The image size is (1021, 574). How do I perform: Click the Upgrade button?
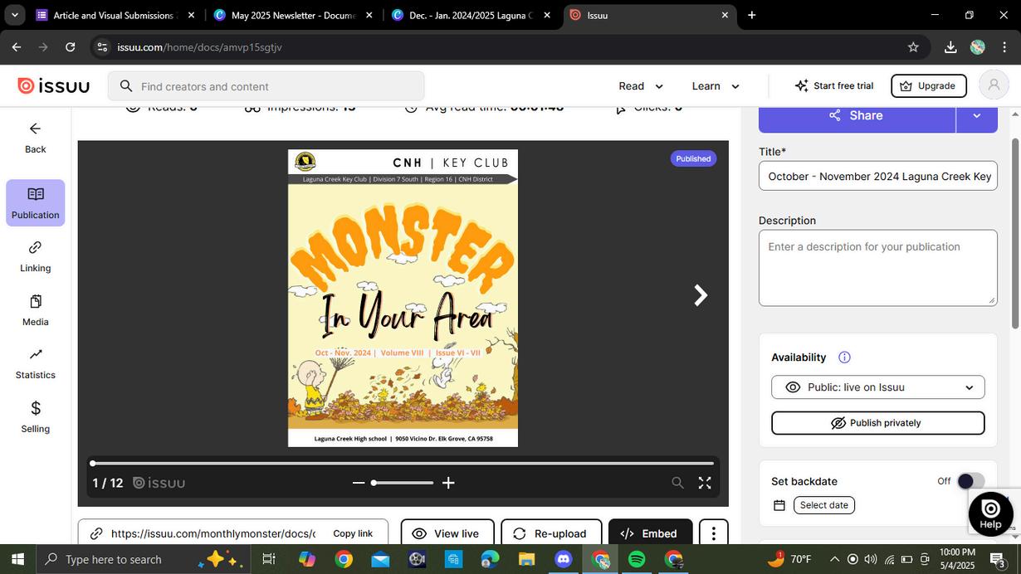click(x=929, y=85)
